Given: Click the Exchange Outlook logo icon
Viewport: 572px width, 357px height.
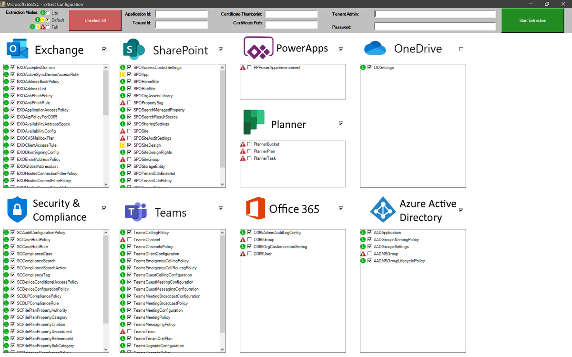Looking at the screenshot, I should pyautogui.click(x=17, y=49).
